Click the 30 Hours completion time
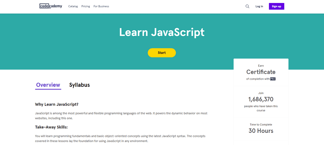Screen dimensions: 324x145 coord(261,131)
